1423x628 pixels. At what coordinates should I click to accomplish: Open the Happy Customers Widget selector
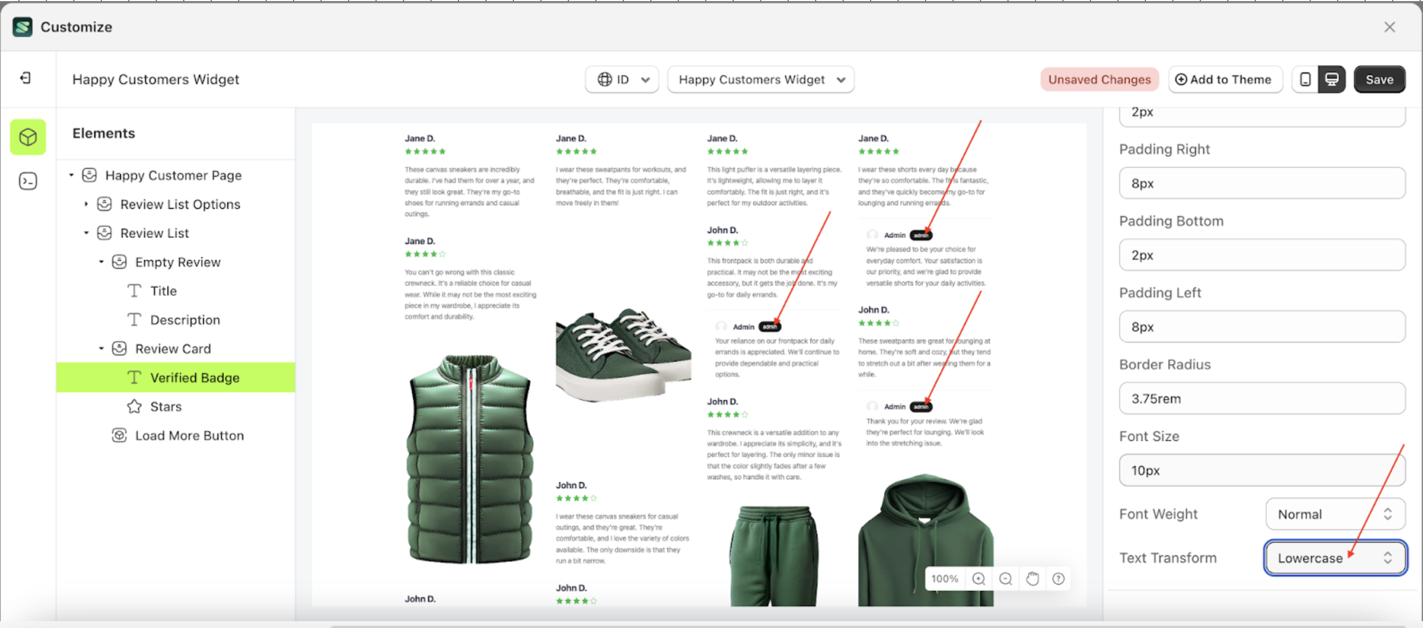click(761, 79)
